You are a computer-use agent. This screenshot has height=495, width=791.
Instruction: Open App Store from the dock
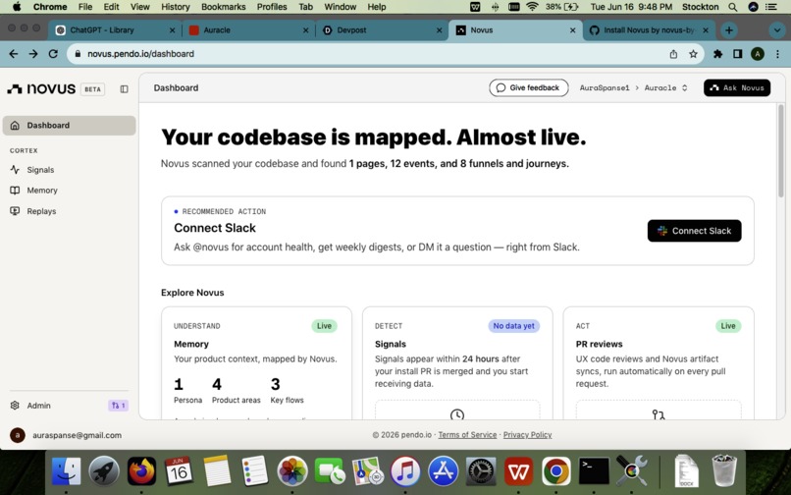pyautogui.click(x=443, y=471)
